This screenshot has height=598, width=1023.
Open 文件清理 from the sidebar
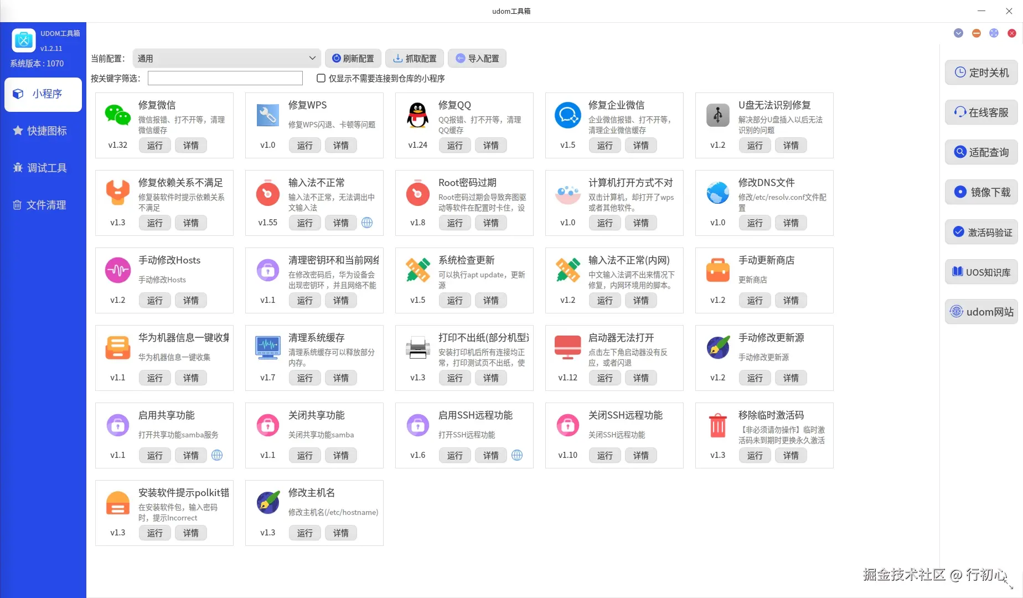43,205
